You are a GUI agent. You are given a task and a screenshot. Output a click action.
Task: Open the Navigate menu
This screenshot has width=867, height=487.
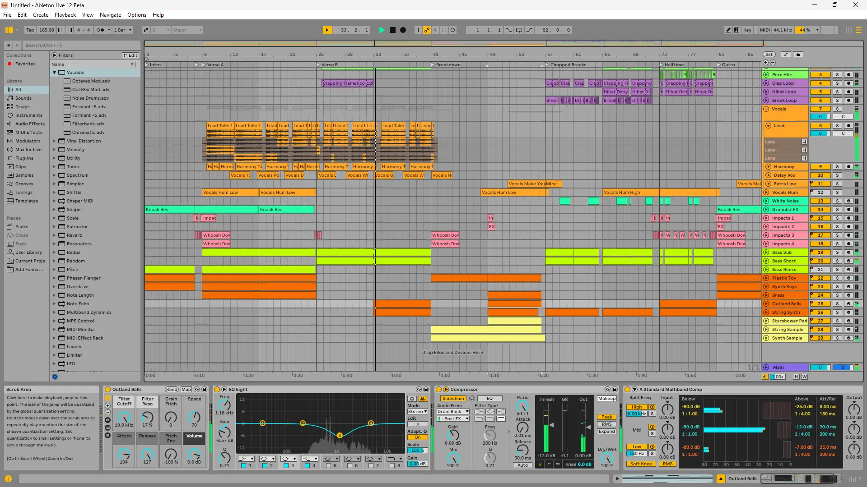110,15
